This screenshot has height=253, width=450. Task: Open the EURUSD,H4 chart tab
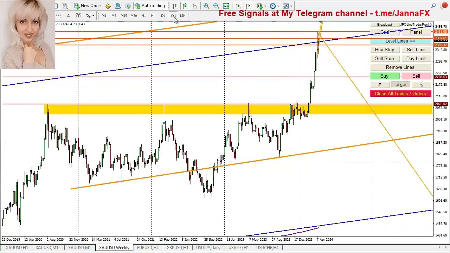[x=148, y=248]
